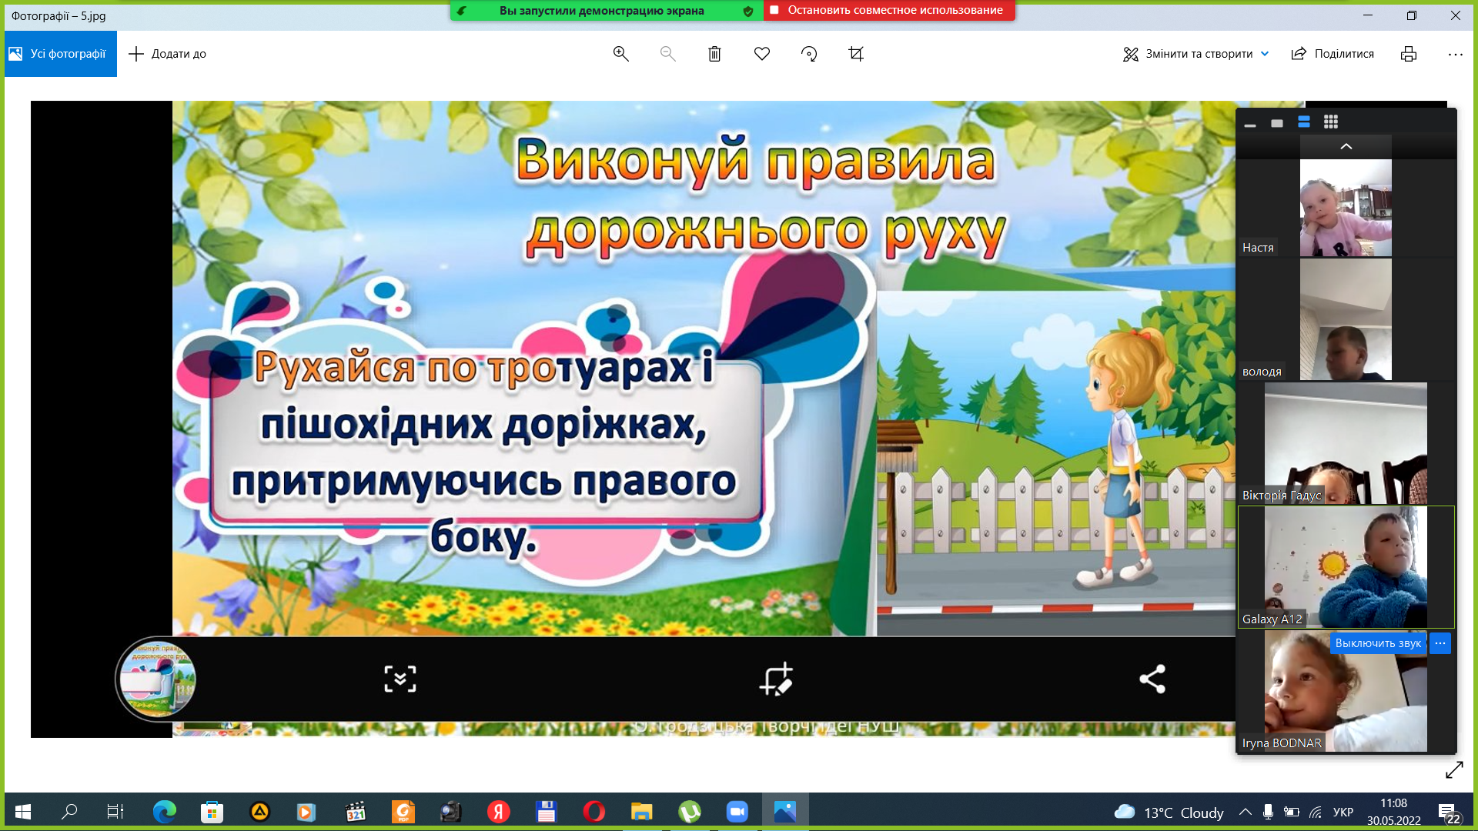1478x831 pixels.
Task: Select Zoom panel thumbnail strip view
Action: pyautogui.click(x=1304, y=122)
